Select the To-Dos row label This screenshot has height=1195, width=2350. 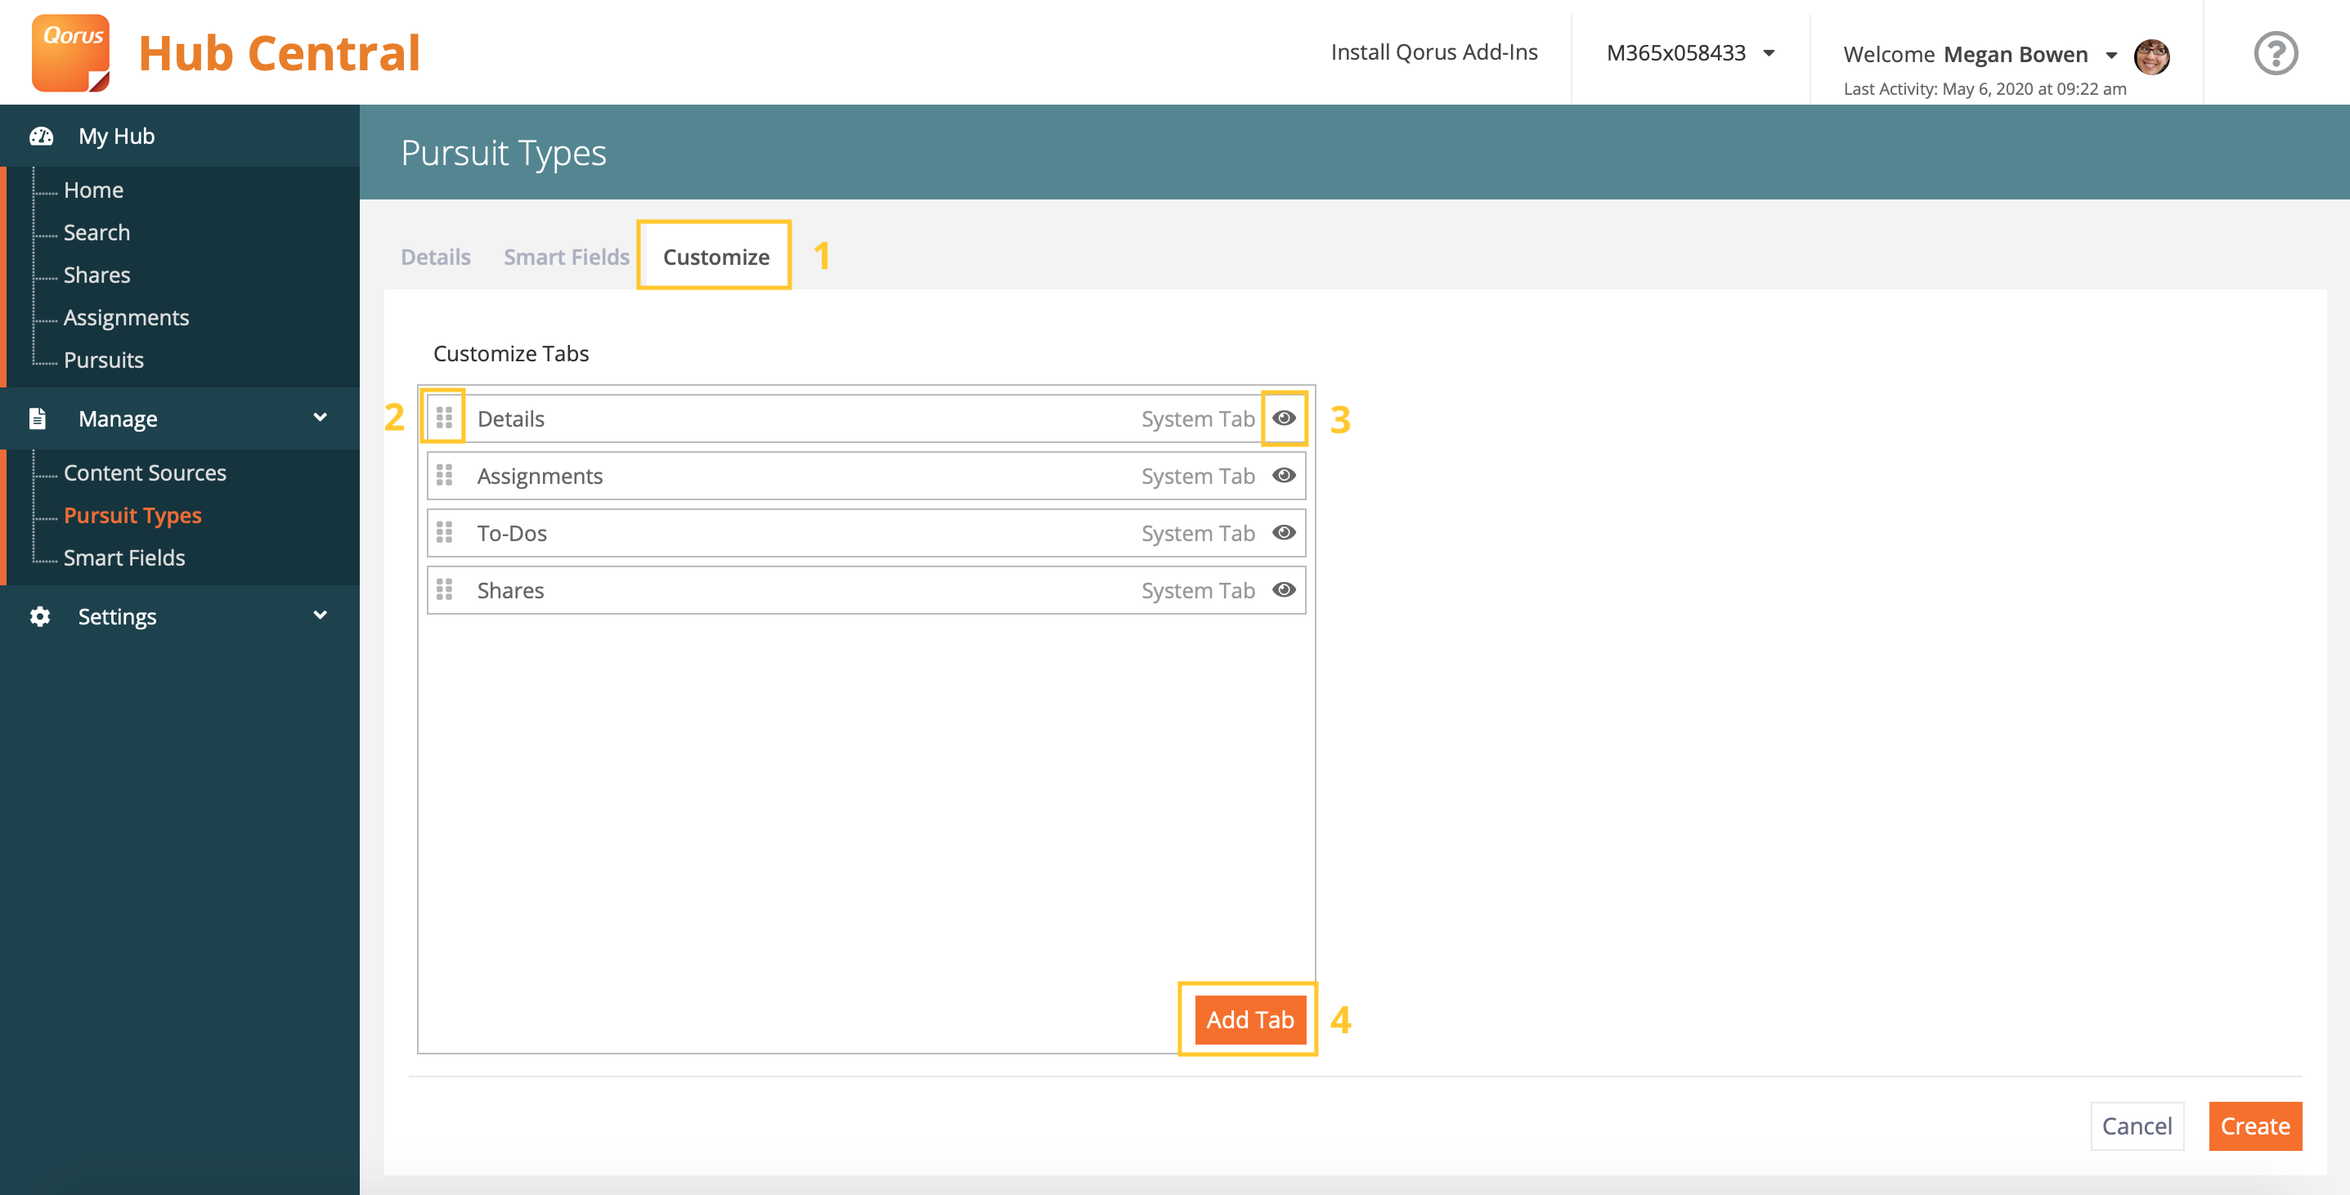click(x=512, y=534)
